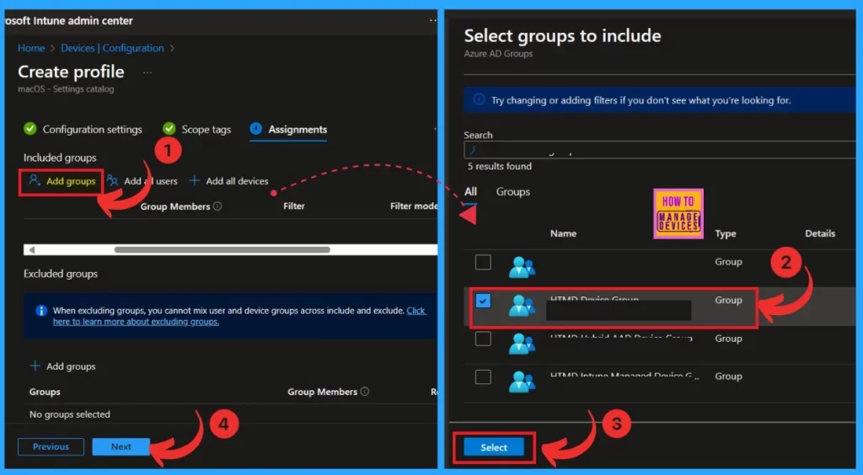Open the Home breadcrumb link
The width and height of the screenshot is (863, 475).
(31, 48)
